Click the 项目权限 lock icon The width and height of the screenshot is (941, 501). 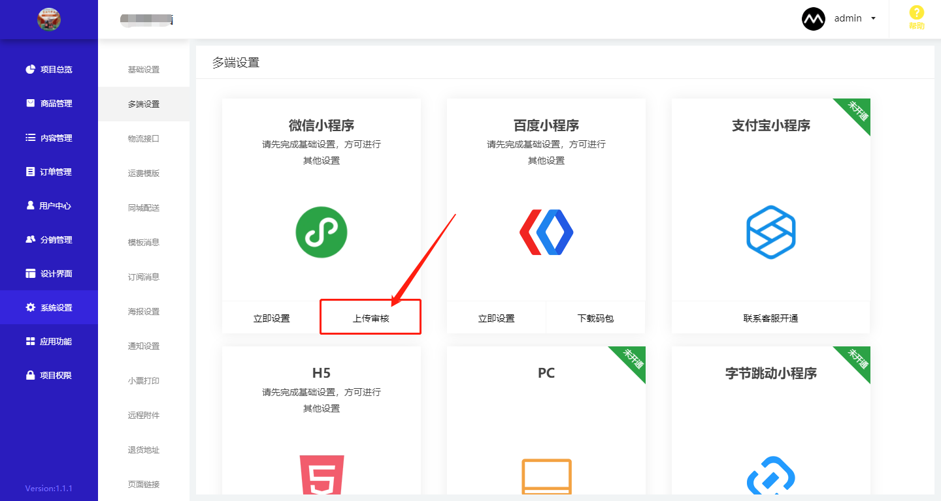(x=30, y=375)
